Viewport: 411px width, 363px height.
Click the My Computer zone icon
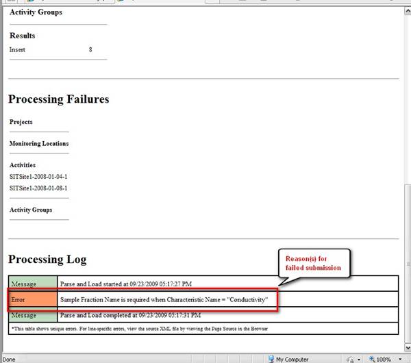271,359
